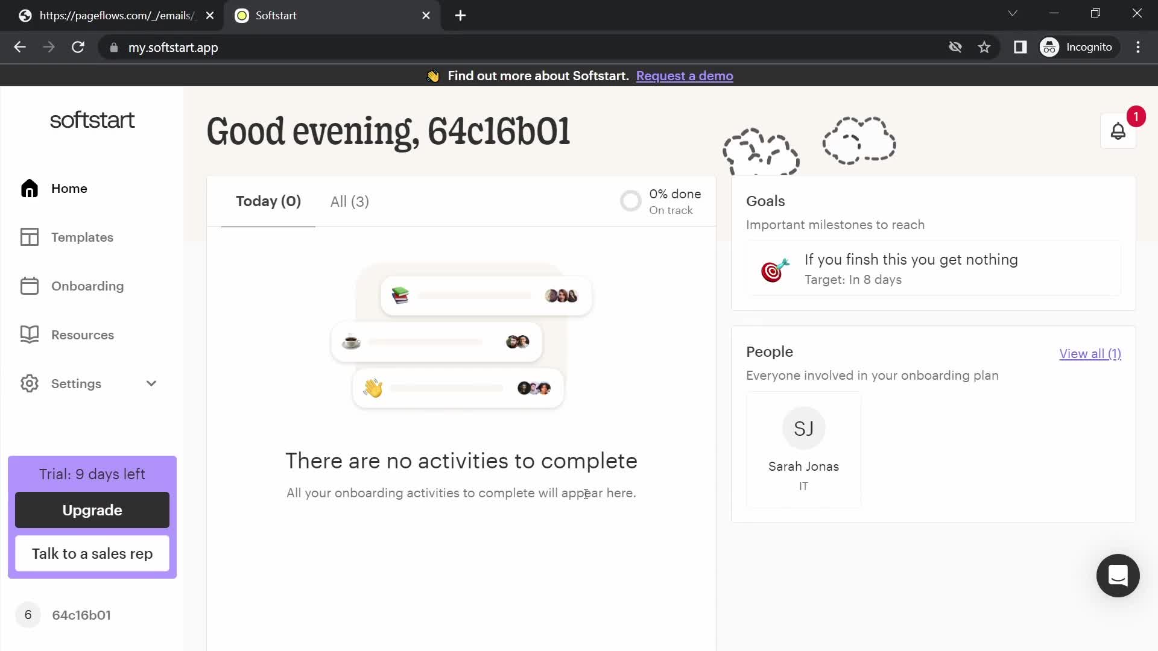Screen dimensions: 1158x651
Task: Click the Softstart logo in sidebar
Action: pos(92,121)
